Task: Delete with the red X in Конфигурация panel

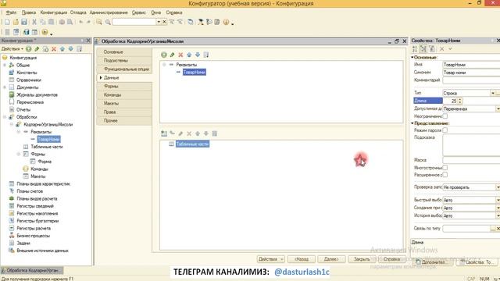Action: tap(54, 48)
